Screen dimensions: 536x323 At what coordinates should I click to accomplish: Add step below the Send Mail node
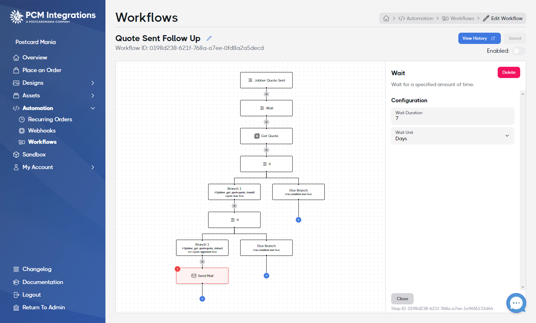(202, 299)
